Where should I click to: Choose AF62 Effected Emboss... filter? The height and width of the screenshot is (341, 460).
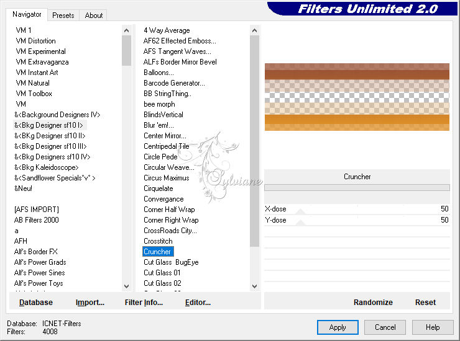pyautogui.click(x=180, y=41)
